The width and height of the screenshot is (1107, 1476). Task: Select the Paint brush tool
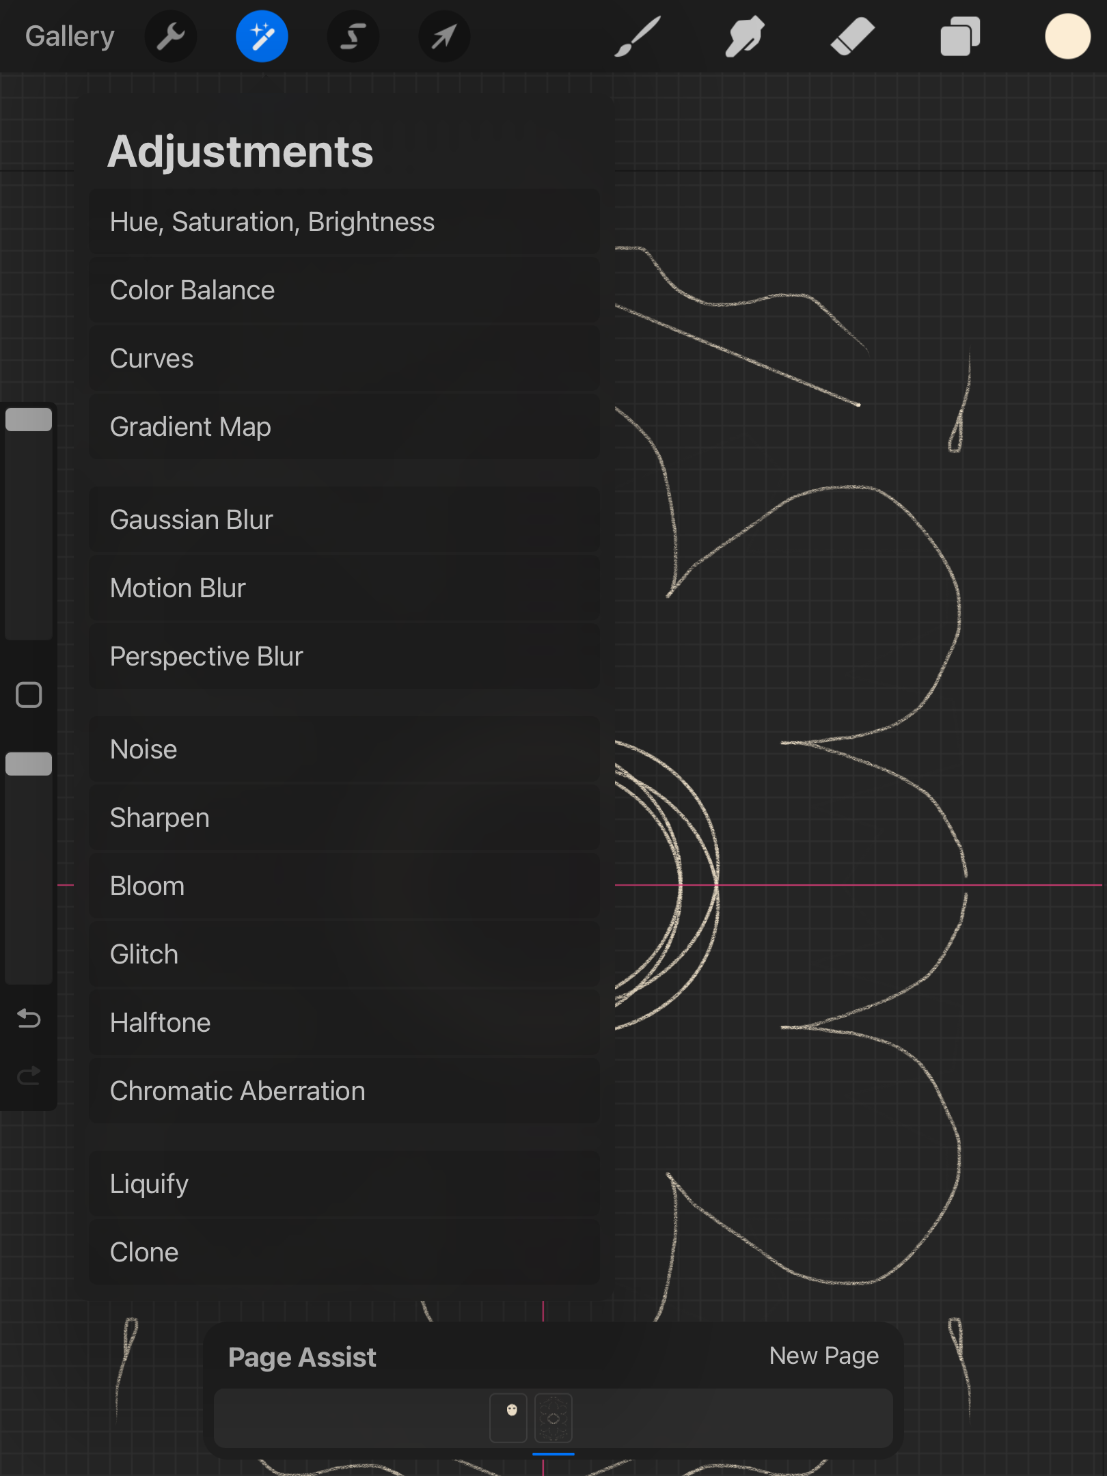tap(637, 37)
